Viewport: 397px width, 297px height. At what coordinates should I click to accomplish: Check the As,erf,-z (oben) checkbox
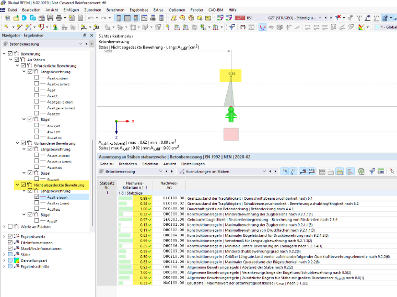(x=37, y=77)
